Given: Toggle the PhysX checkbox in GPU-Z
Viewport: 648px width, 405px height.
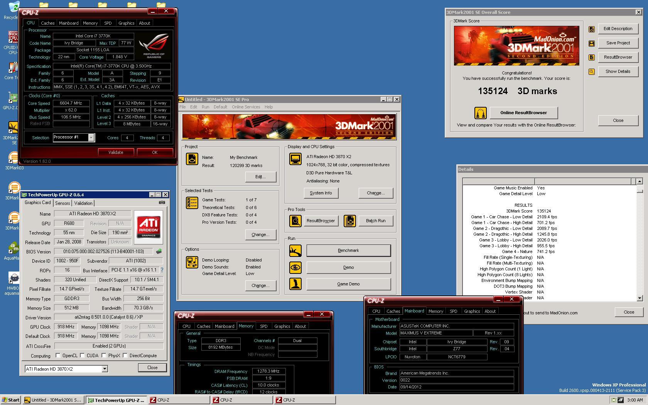Looking at the screenshot, I should click(104, 356).
